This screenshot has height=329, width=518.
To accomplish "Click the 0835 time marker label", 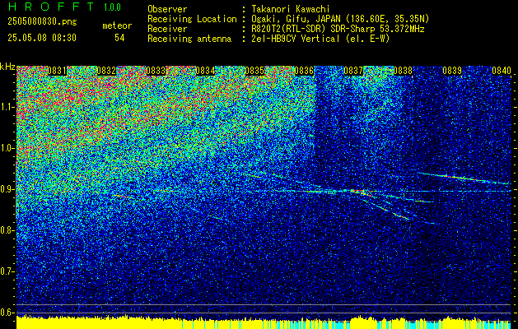I will coord(254,71).
